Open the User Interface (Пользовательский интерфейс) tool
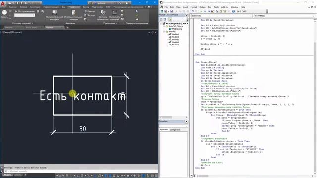The image size is (317, 178). [x=54, y=15]
